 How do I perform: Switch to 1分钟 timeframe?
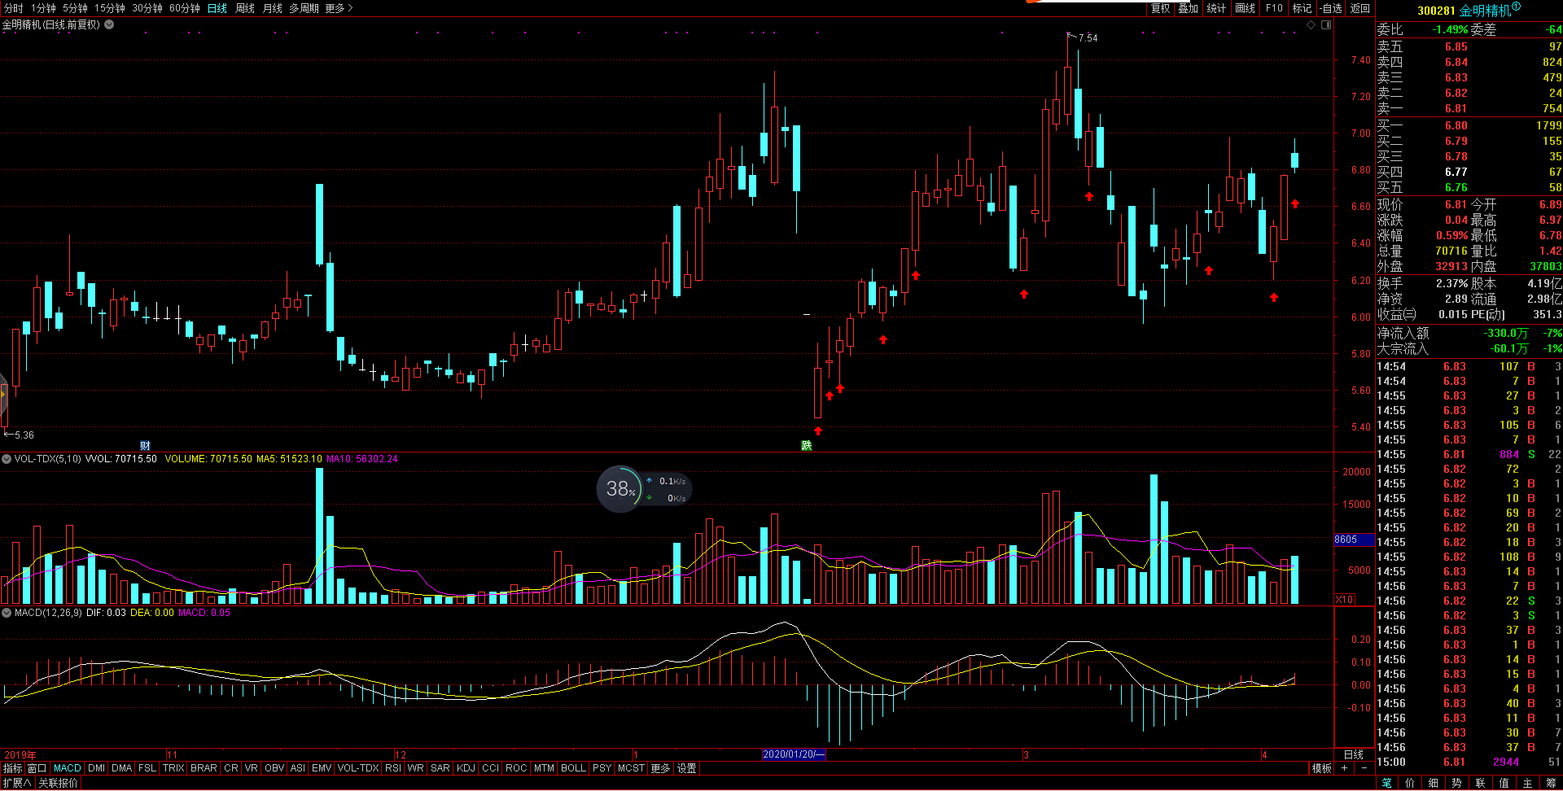point(43,8)
